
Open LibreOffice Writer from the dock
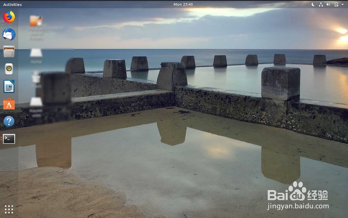pyautogui.click(x=9, y=86)
